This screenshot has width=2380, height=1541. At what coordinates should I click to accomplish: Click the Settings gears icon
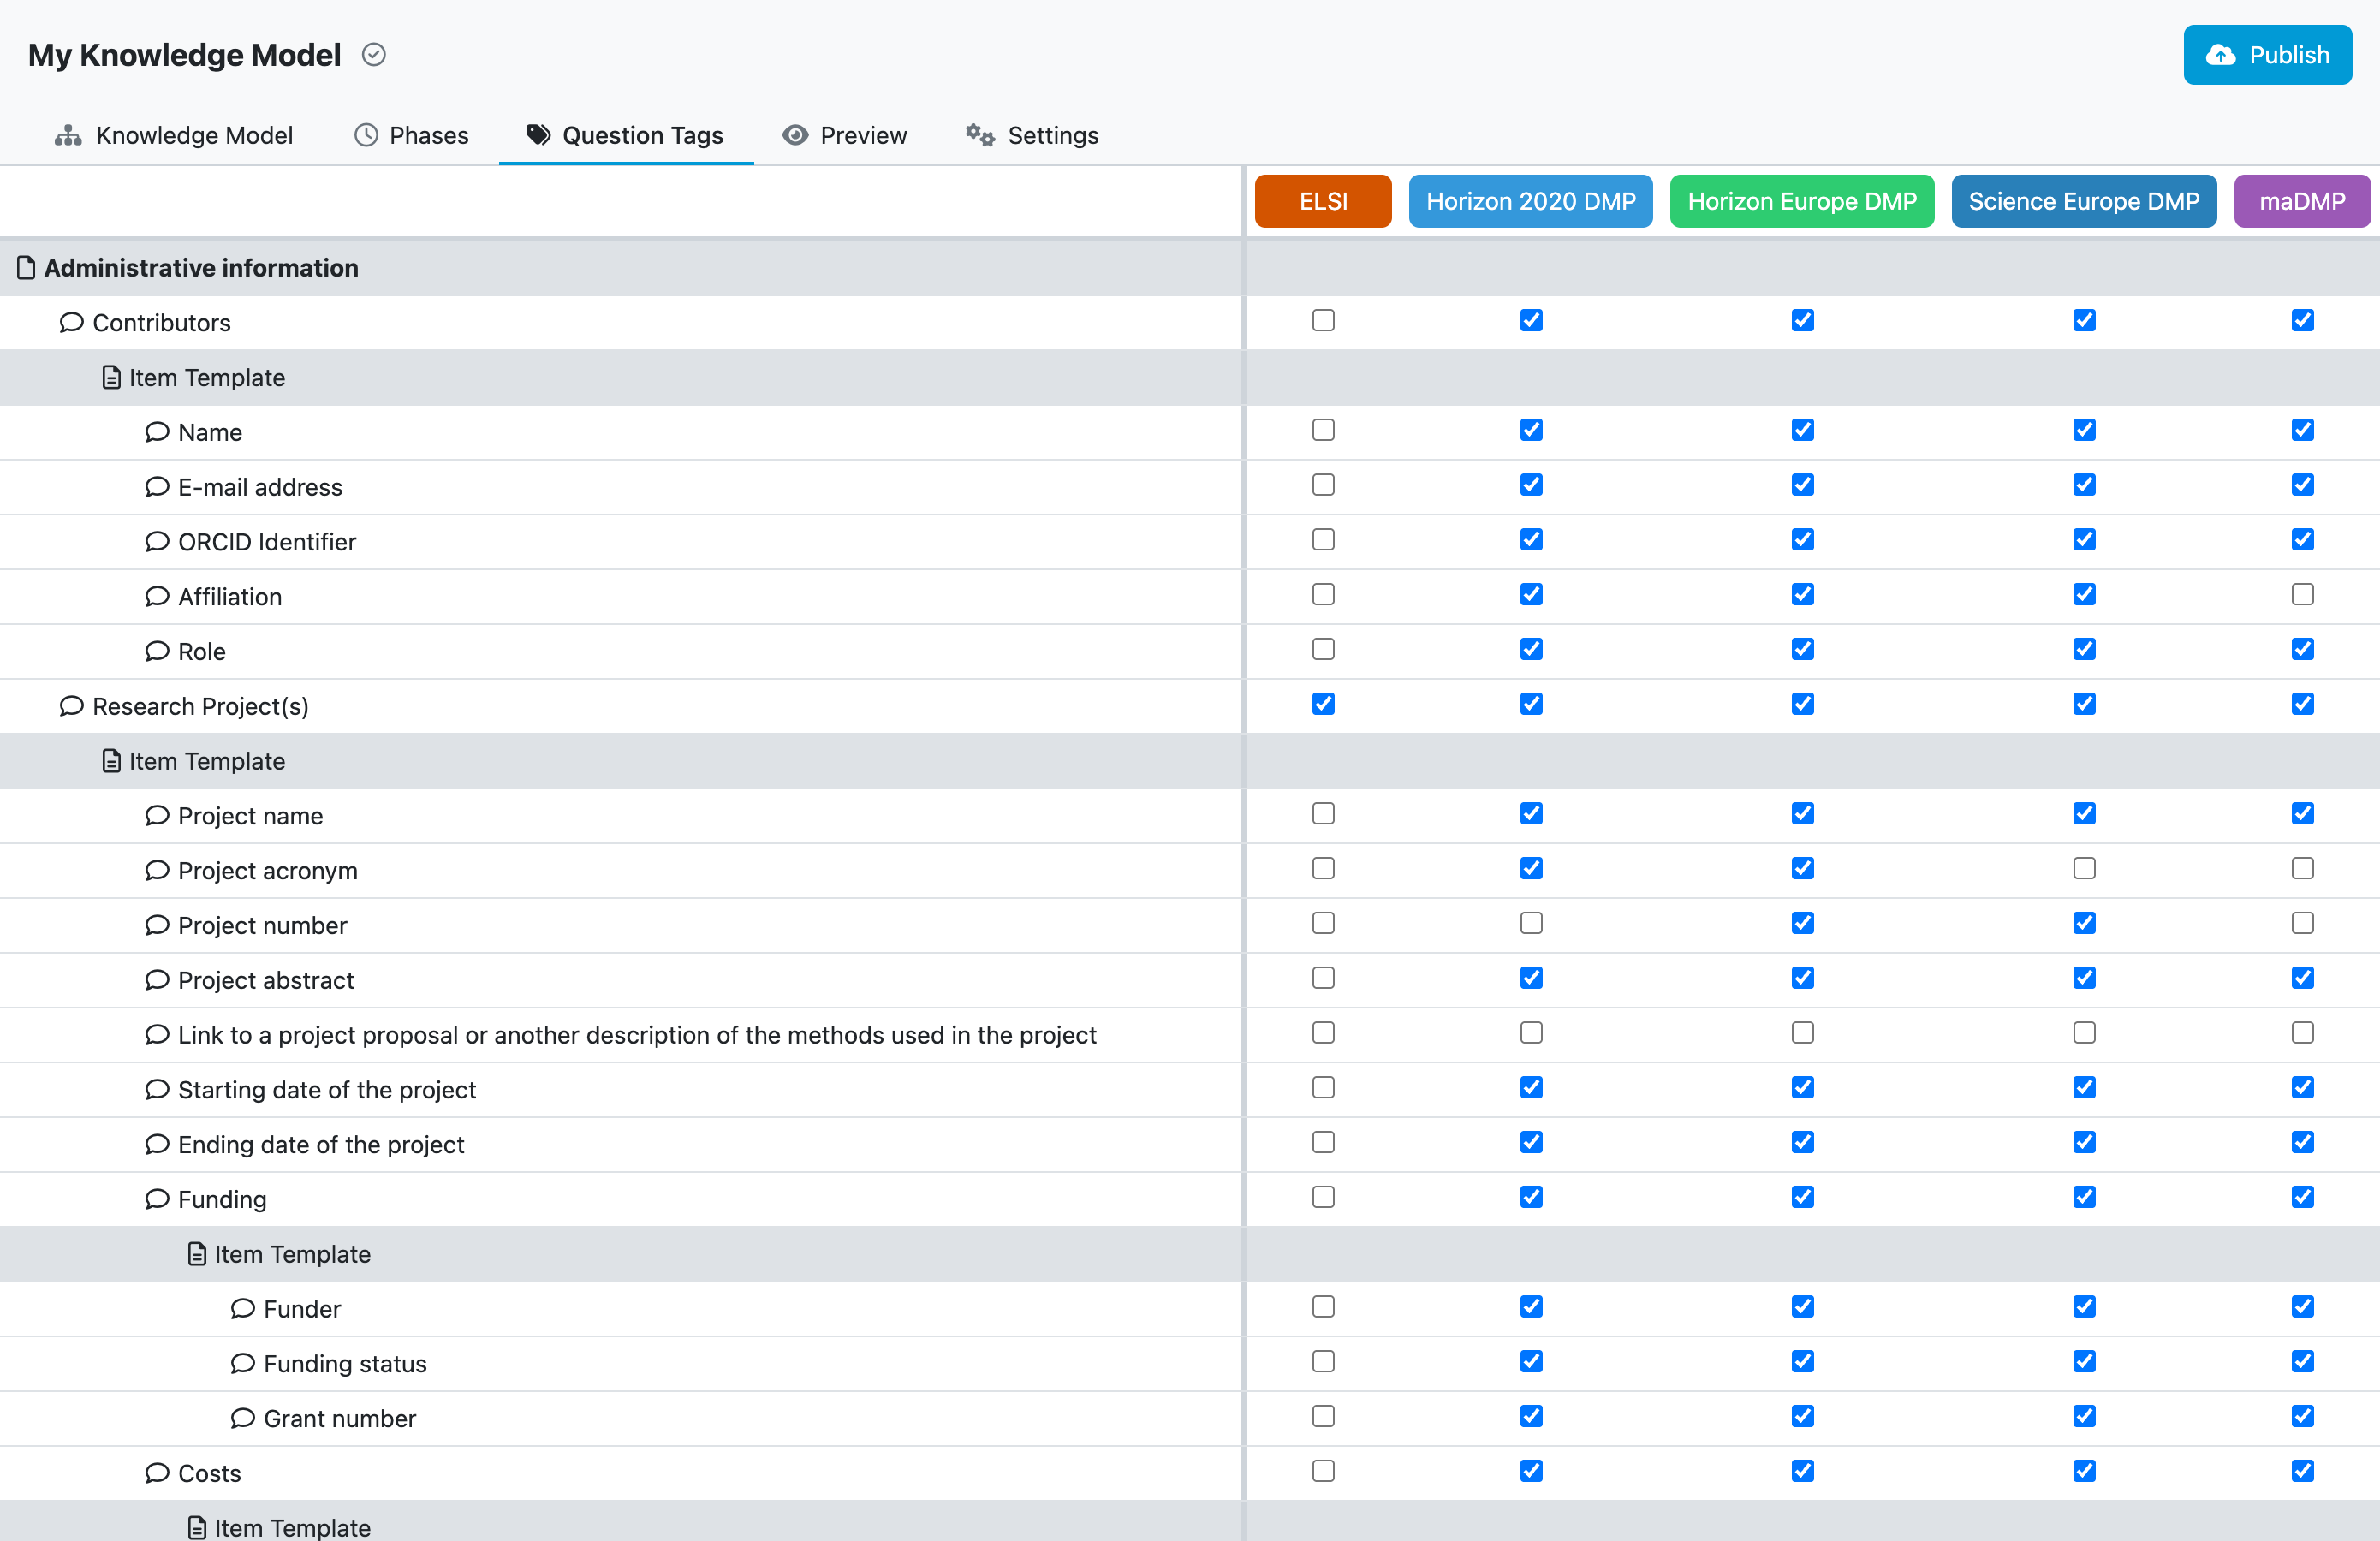point(980,135)
